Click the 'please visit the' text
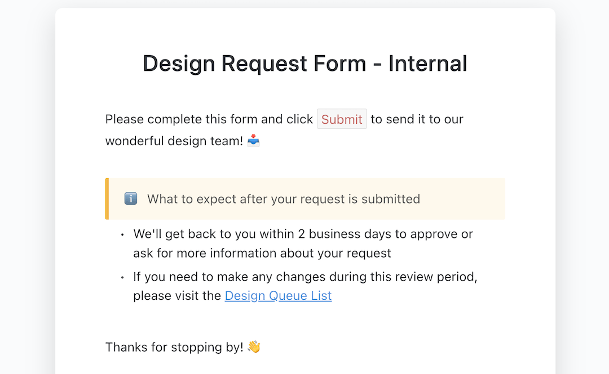Viewport: 609px width, 374px height. [177, 296]
